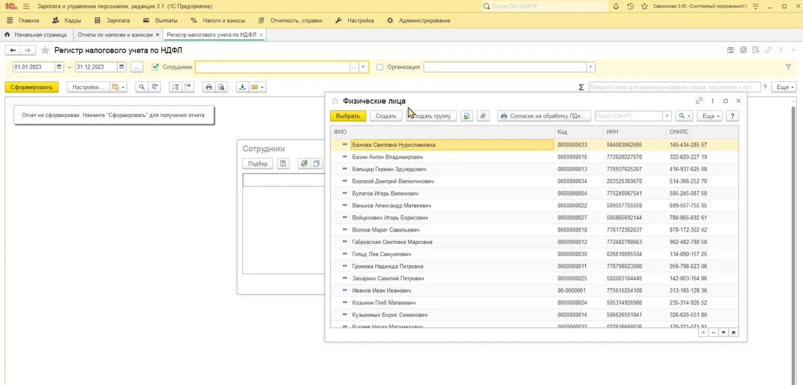Open the Еще menu in Физические лица
This screenshot has width=803, height=385.
click(x=709, y=116)
